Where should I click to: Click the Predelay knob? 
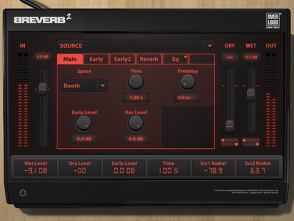(x=187, y=82)
